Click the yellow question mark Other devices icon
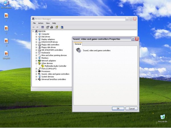171x128 pixels. click(x=40, y=63)
